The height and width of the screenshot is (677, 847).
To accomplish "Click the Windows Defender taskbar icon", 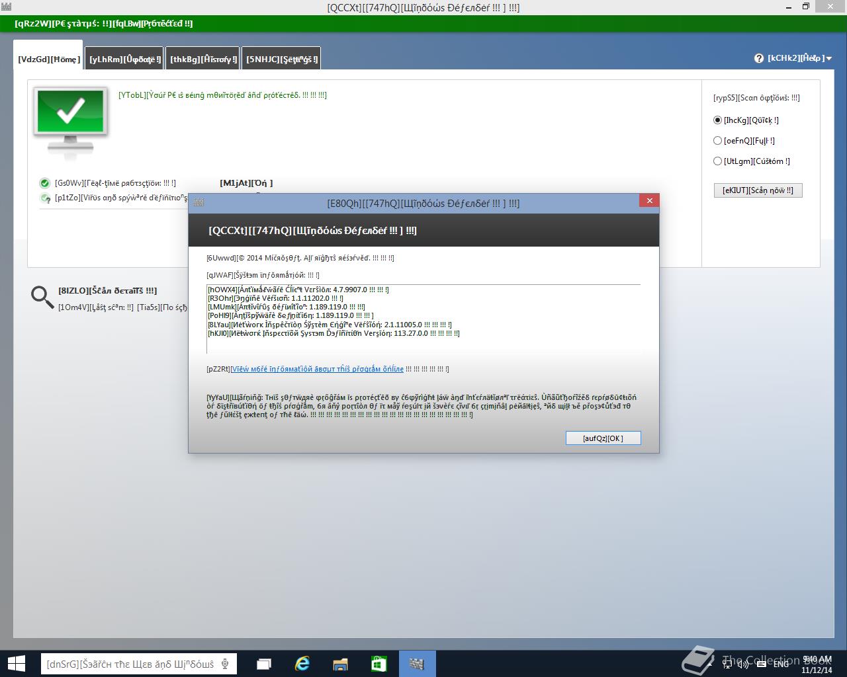I will pyautogui.click(x=418, y=664).
